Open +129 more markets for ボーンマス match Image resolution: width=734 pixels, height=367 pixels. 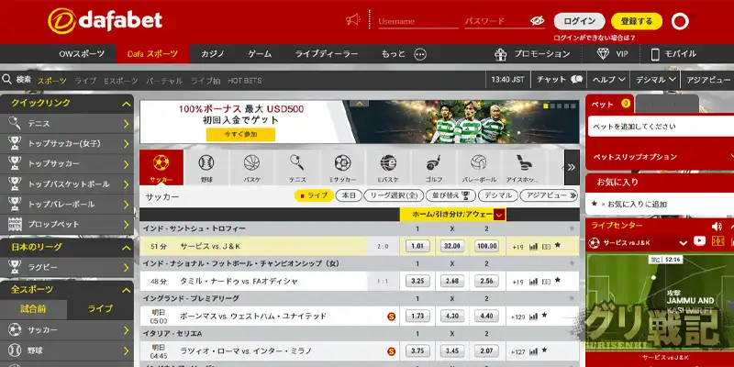tap(517, 317)
